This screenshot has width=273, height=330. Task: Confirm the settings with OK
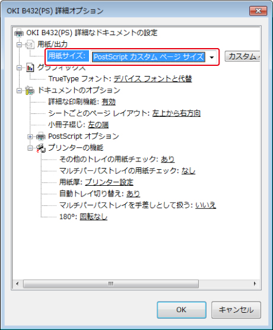point(182,310)
